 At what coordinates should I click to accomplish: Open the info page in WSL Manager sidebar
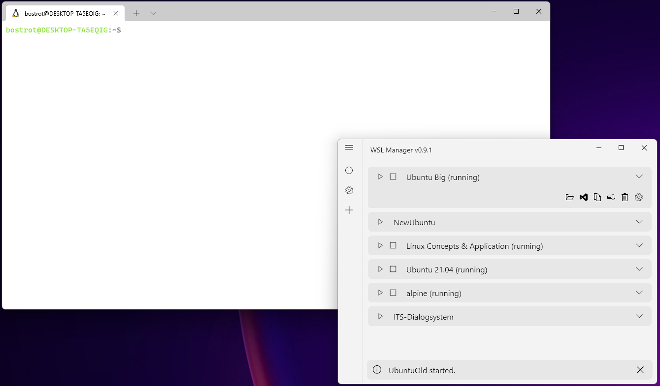click(x=349, y=171)
